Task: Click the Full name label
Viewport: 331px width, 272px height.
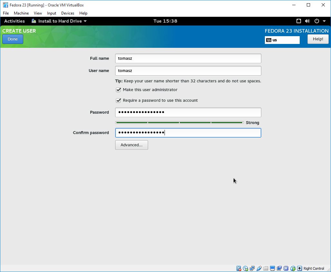Action: tap(99, 58)
